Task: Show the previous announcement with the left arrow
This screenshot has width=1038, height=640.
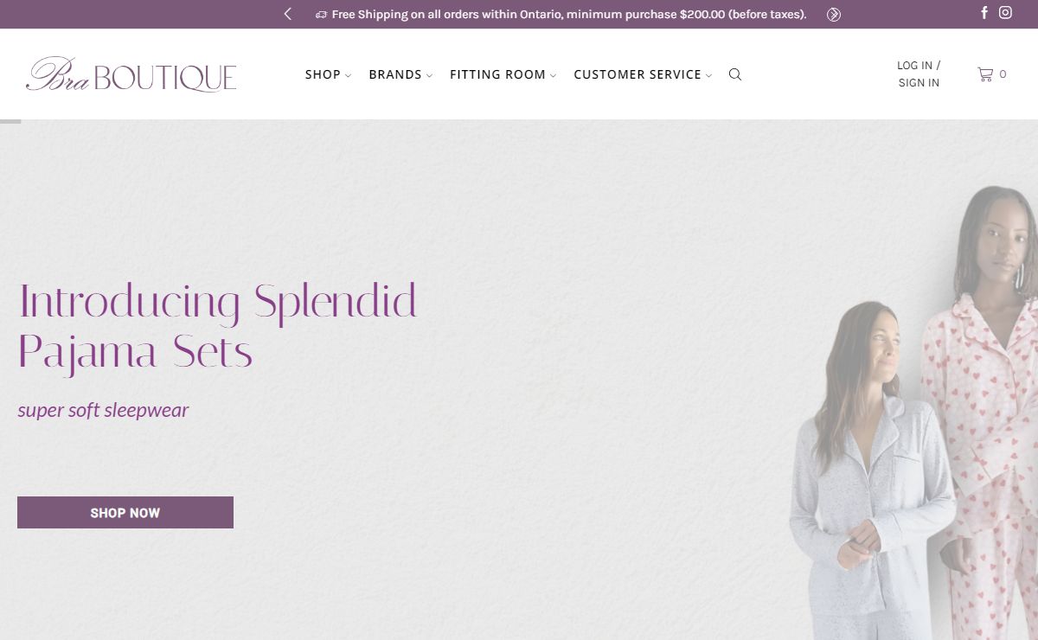Action: click(x=288, y=14)
